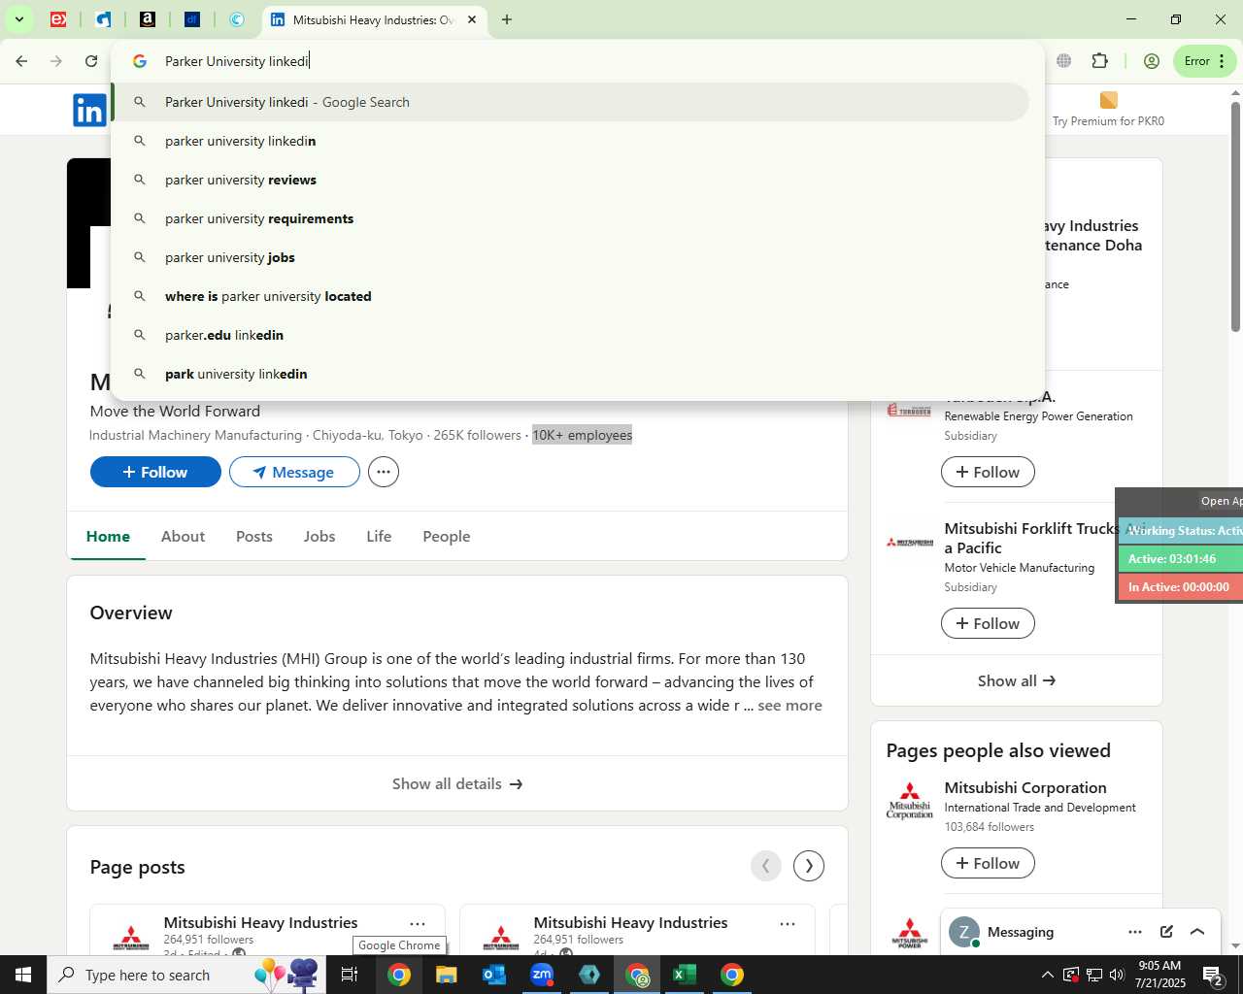Choose suggestion 'parker.edu linkedin'
Viewport: 1243px width, 994px height.
tap(570, 335)
